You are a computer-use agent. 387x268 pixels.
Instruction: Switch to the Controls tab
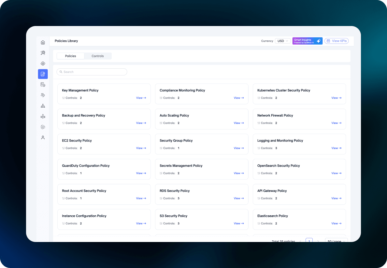click(x=98, y=56)
